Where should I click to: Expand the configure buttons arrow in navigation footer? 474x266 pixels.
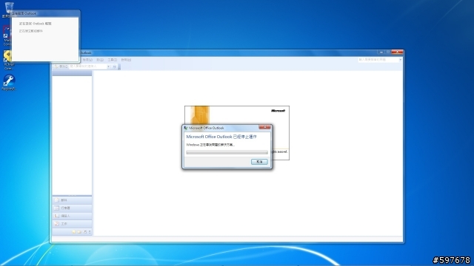click(90, 231)
